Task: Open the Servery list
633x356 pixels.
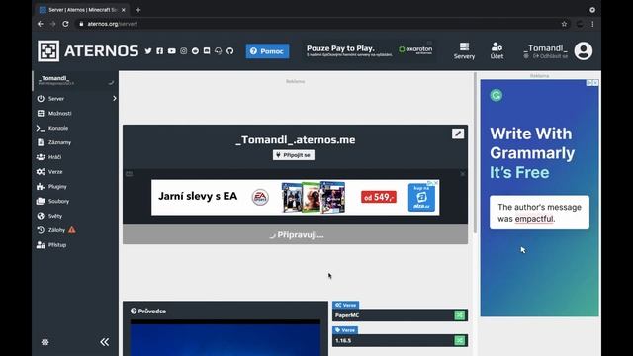Action: (x=464, y=50)
